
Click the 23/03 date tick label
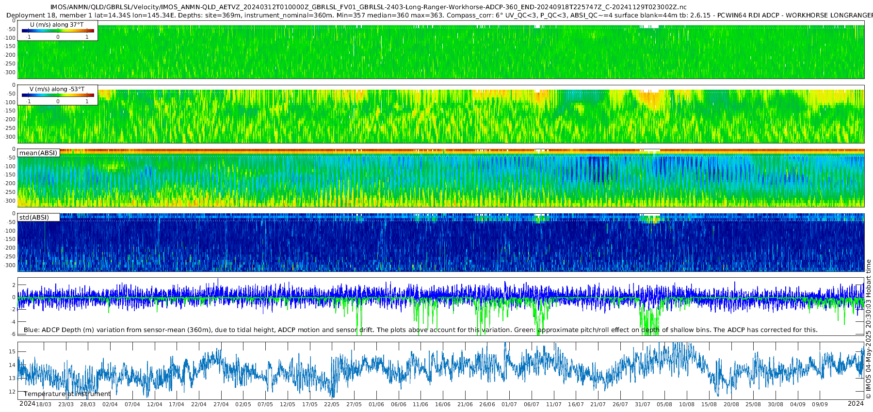[66, 404]
